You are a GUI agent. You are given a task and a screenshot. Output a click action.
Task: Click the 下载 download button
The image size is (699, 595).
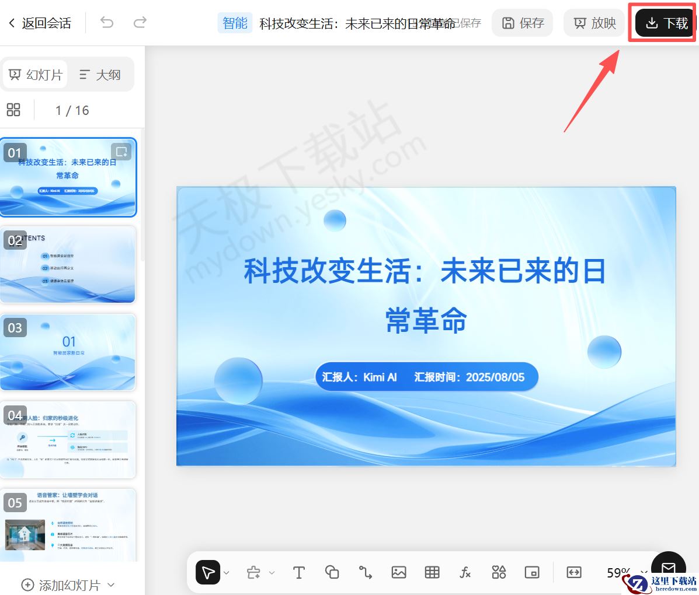(x=663, y=23)
